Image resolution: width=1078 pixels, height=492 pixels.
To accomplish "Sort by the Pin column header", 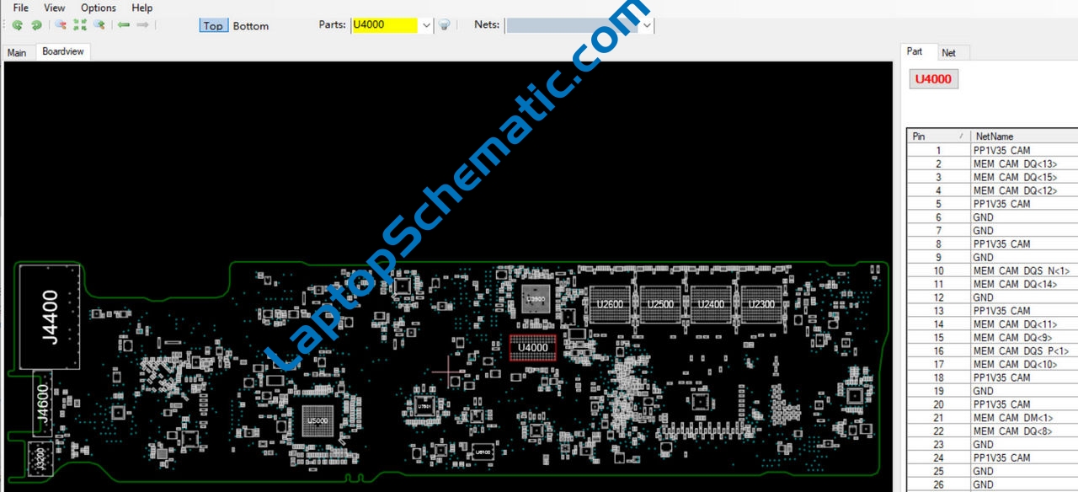I will [938, 136].
